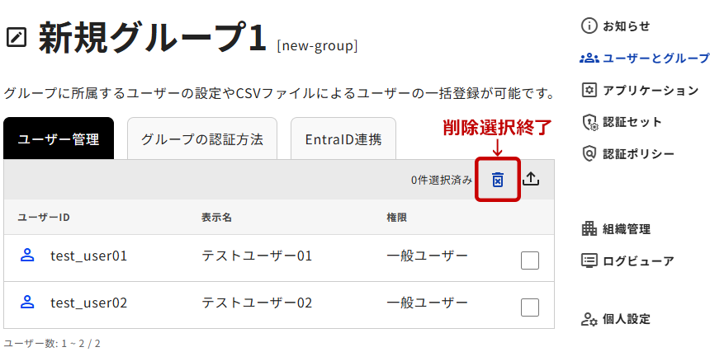The width and height of the screenshot is (710, 352).
Task: Click the アプリケーション sidebar icon
Action: pyautogui.click(x=589, y=90)
